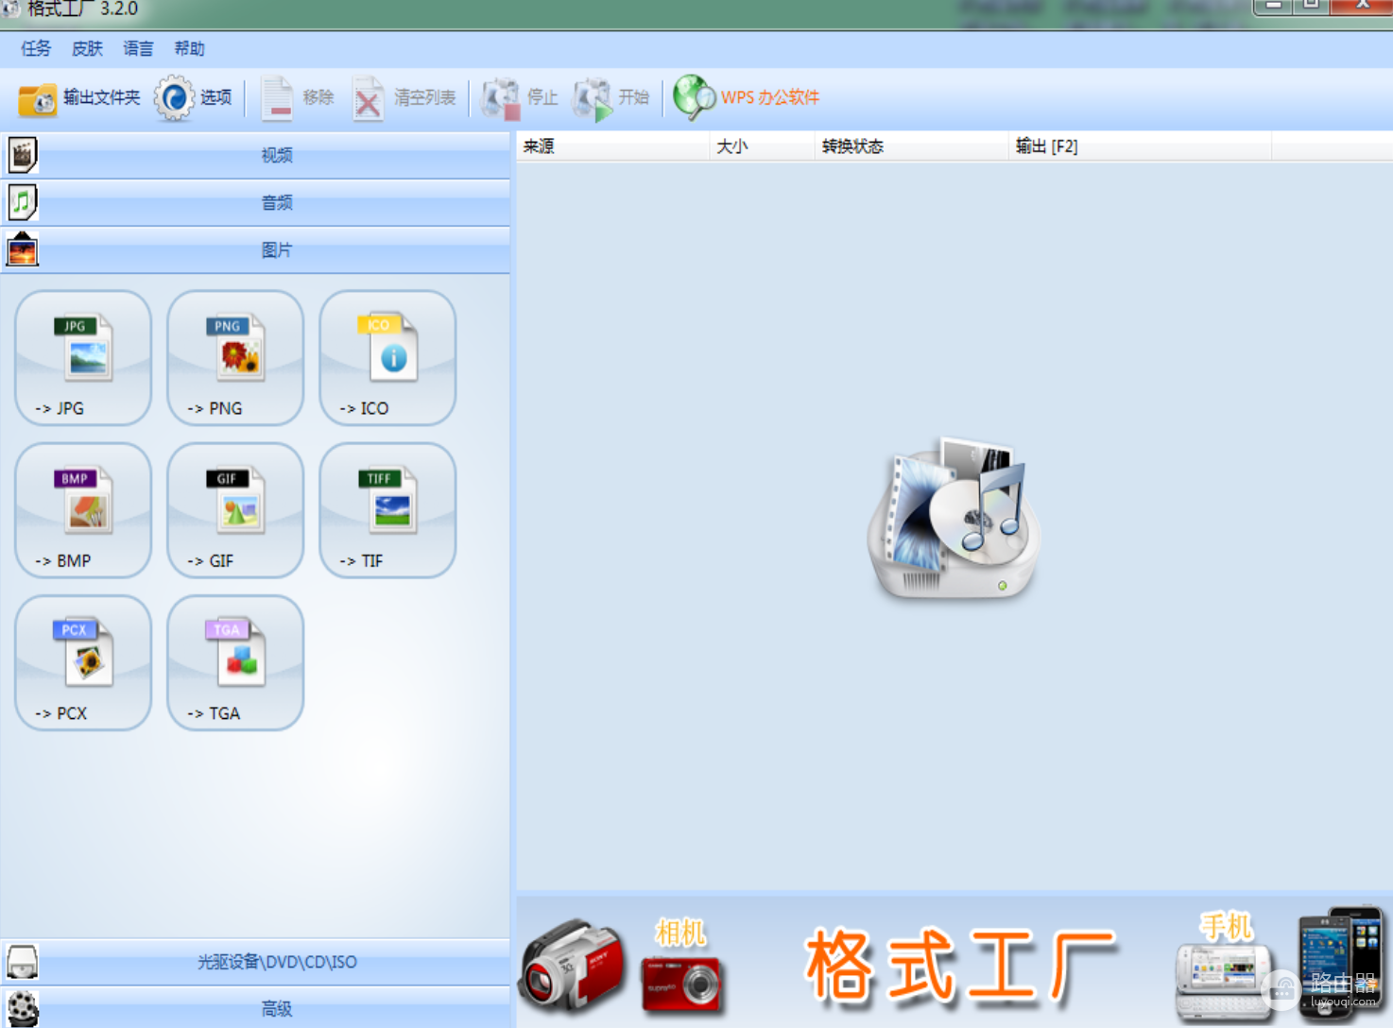The width and height of the screenshot is (1393, 1028).
Task: Click the 格式工厂 drive logo
Action: point(954,518)
